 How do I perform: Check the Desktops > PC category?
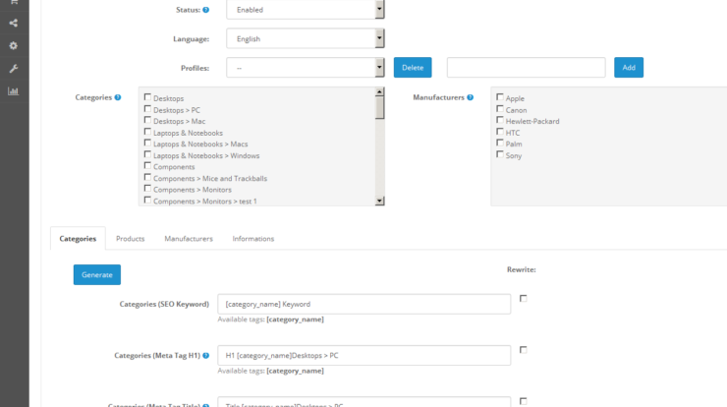(147, 109)
